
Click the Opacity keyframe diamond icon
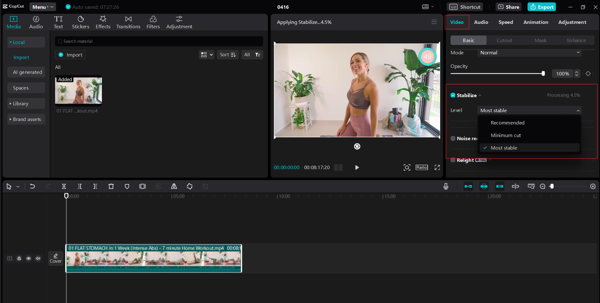(588, 74)
